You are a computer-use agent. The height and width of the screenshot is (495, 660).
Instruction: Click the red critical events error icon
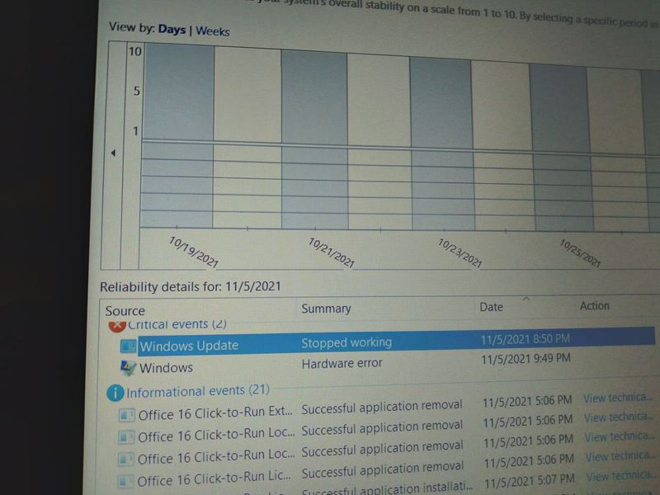117,325
